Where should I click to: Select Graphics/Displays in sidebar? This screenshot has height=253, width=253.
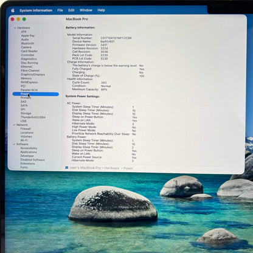click(x=33, y=74)
